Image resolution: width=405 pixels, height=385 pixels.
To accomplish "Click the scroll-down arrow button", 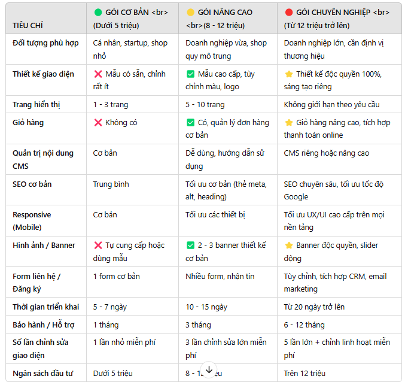I will coord(208,370).
